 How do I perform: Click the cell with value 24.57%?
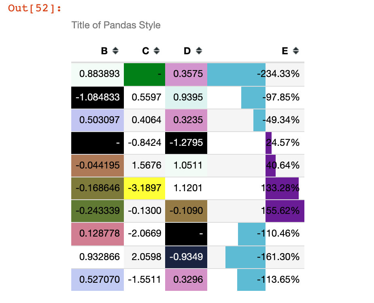point(256,143)
